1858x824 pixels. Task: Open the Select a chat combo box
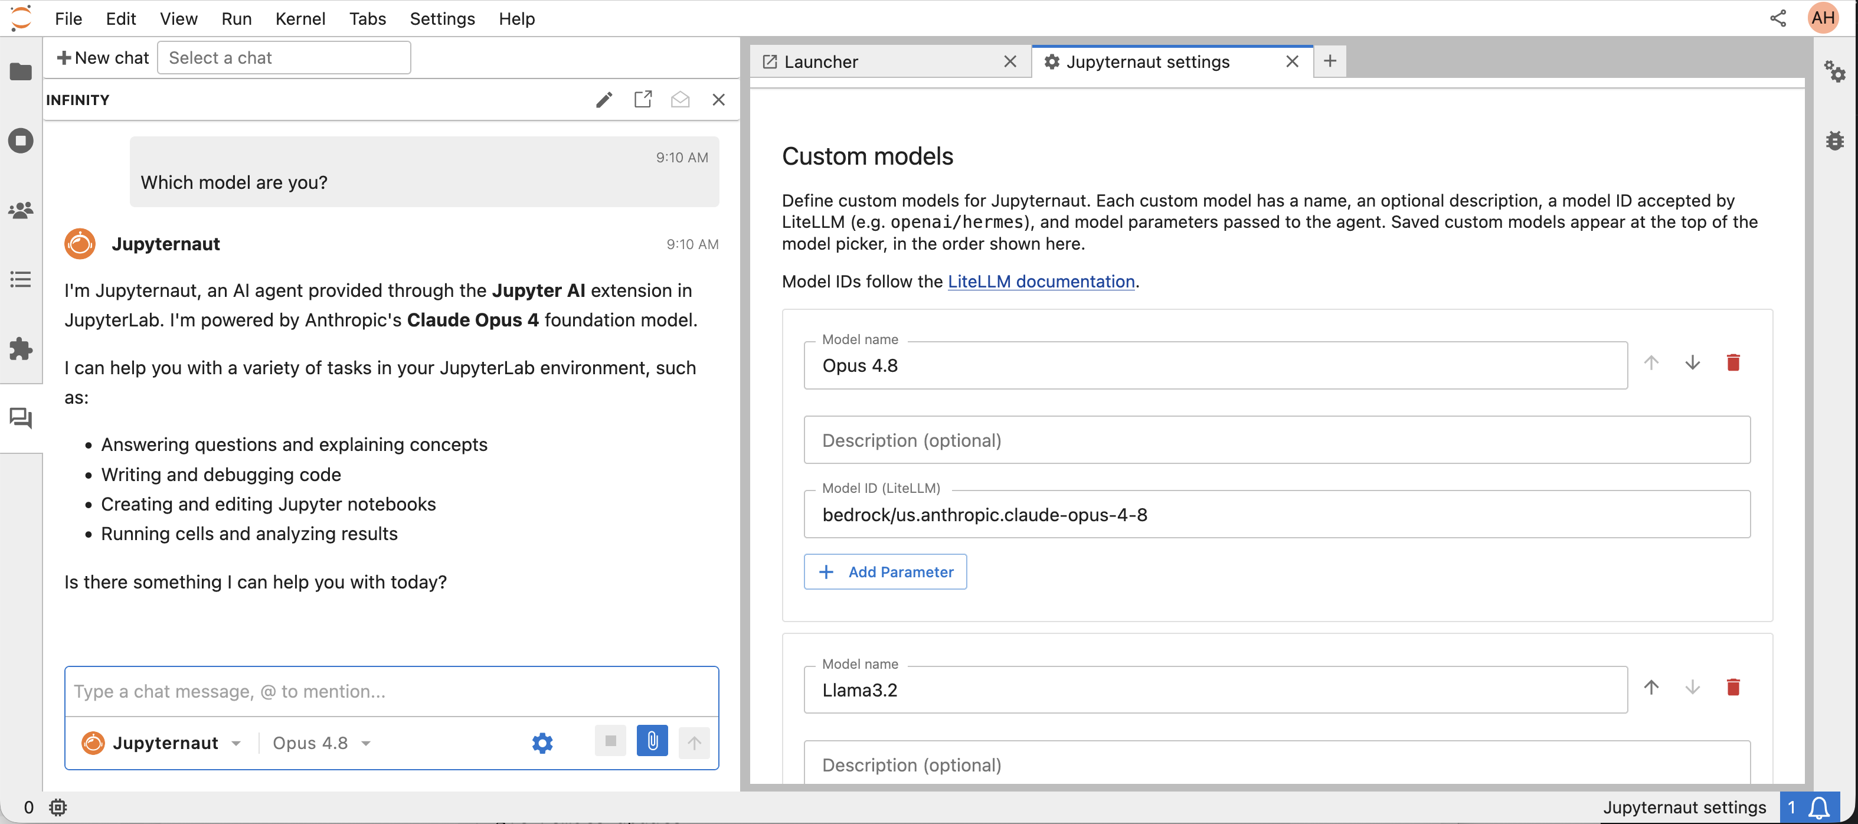pyautogui.click(x=284, y=58)
